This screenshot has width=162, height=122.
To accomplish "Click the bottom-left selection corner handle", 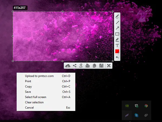I will tap(13, 61).
